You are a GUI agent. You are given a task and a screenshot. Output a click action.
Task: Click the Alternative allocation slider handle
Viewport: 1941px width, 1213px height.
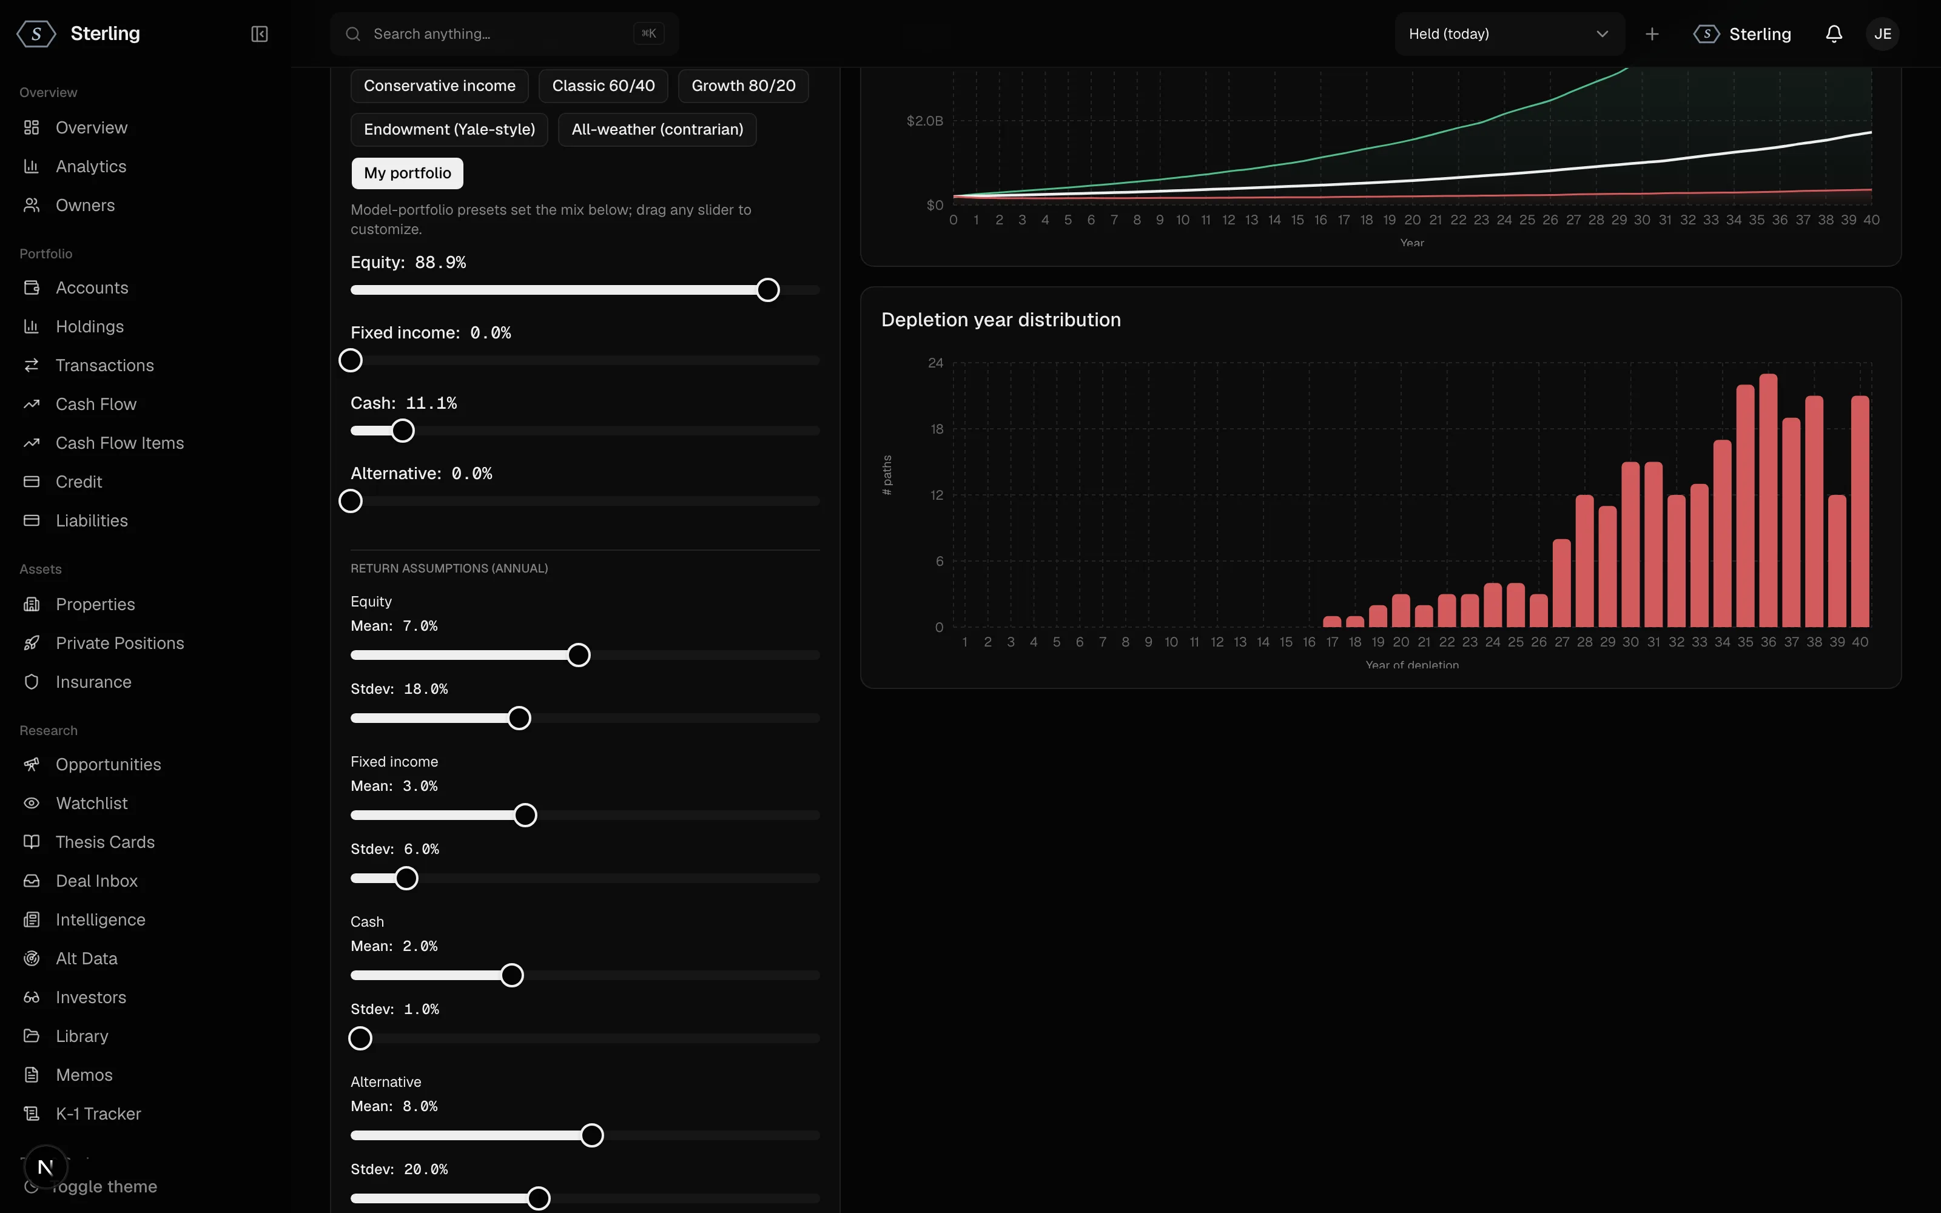351,502
